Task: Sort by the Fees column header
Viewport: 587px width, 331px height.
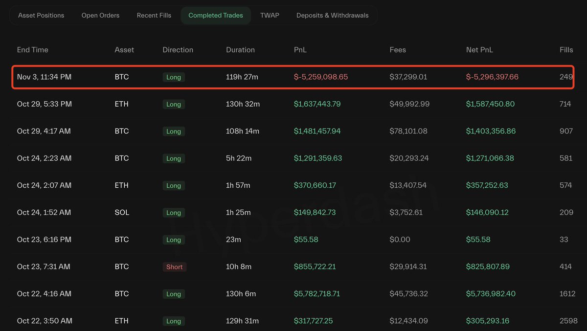Action: point(398,50)
